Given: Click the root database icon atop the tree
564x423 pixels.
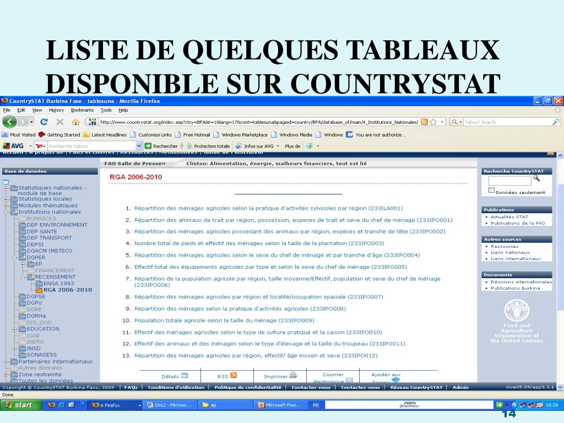Looking at the screenshot, I should click(6, 182).
